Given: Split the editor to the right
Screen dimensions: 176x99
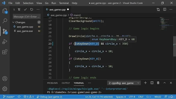Looking at the screenshot, I should 164,10.
